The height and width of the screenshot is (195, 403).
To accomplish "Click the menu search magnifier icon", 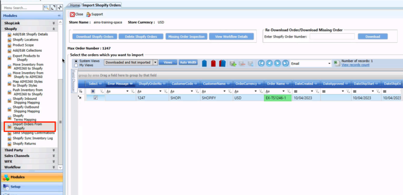I will pyautogui.click(x=46, y=8).
